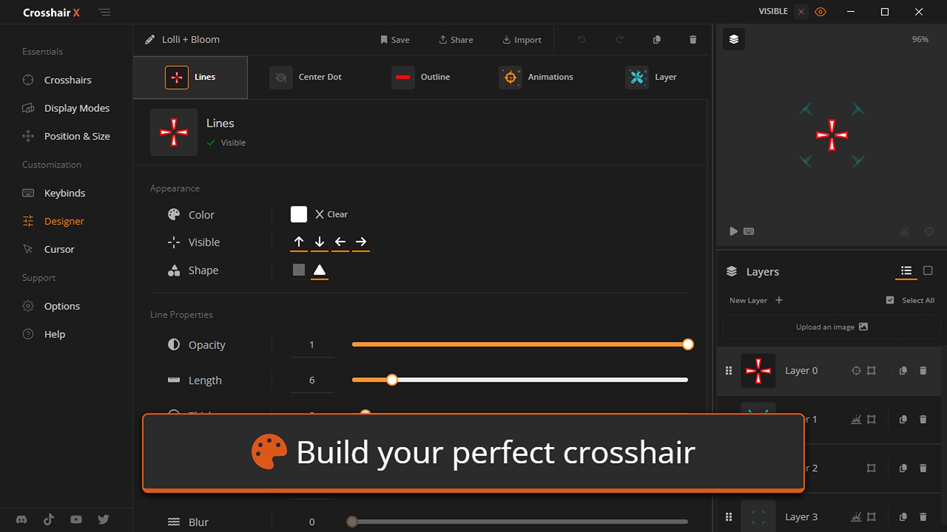Click the Layer tab icon with wrench
This screenshot has height=532, width=947.
pyautogui.click(x=637, y=77)
